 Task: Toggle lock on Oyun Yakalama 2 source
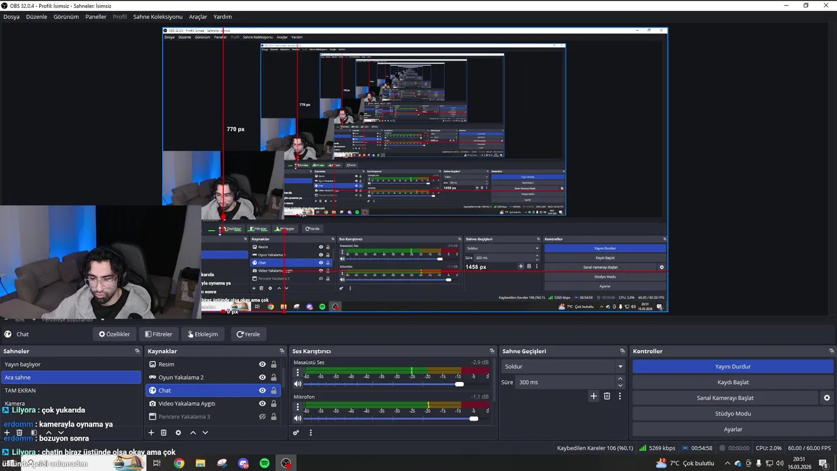[x=273, y=377]
